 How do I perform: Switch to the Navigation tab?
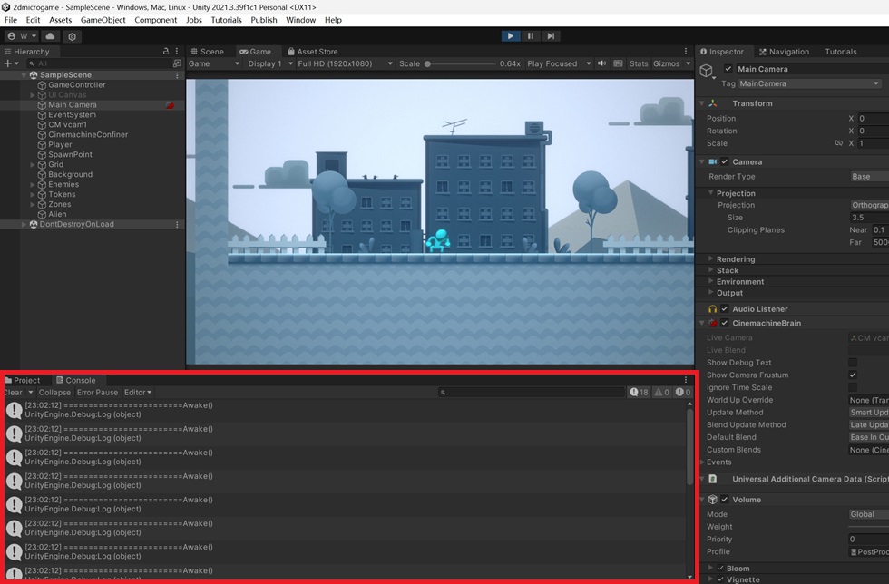(784, 51)
